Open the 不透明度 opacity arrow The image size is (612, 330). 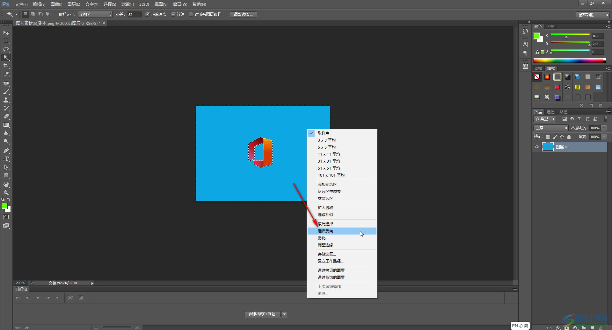(x=604, y=128)
